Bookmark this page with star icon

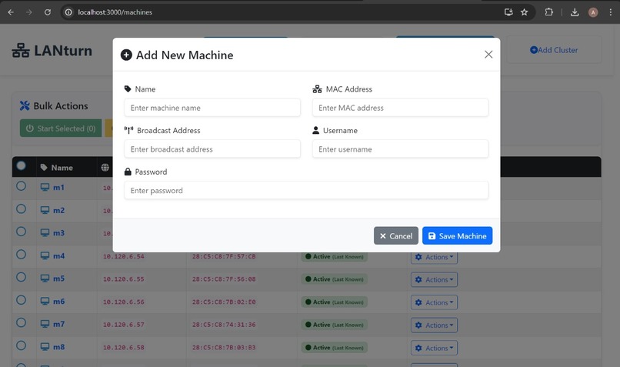tap(525, 12)
